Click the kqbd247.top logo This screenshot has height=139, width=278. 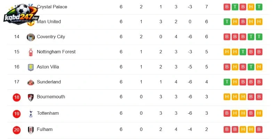tap(22, 14)
